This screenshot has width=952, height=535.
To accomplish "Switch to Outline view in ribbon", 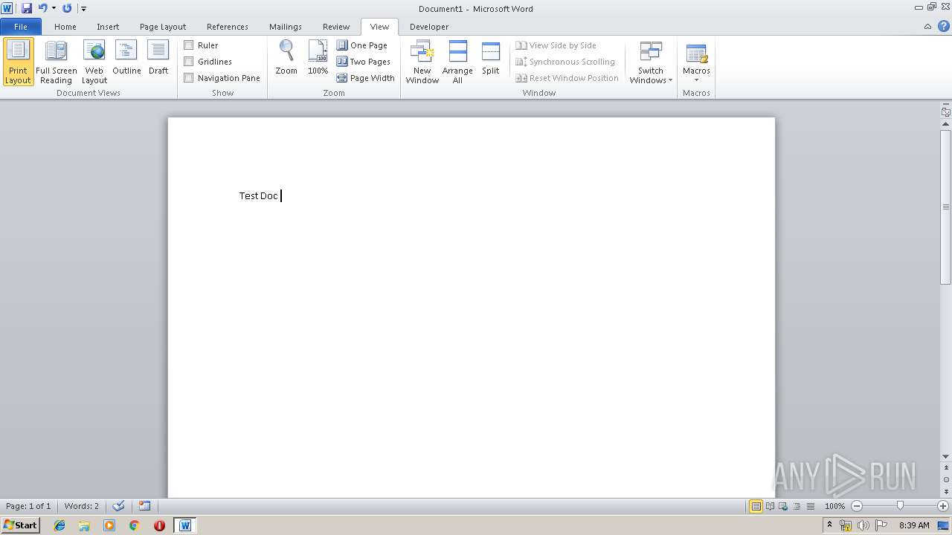I will (126, 58).
